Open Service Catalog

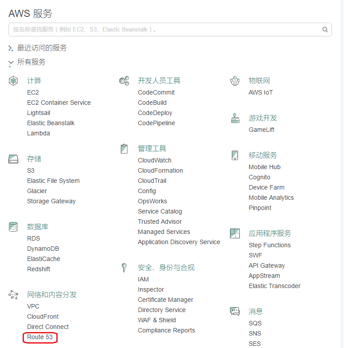click(160, 211)
